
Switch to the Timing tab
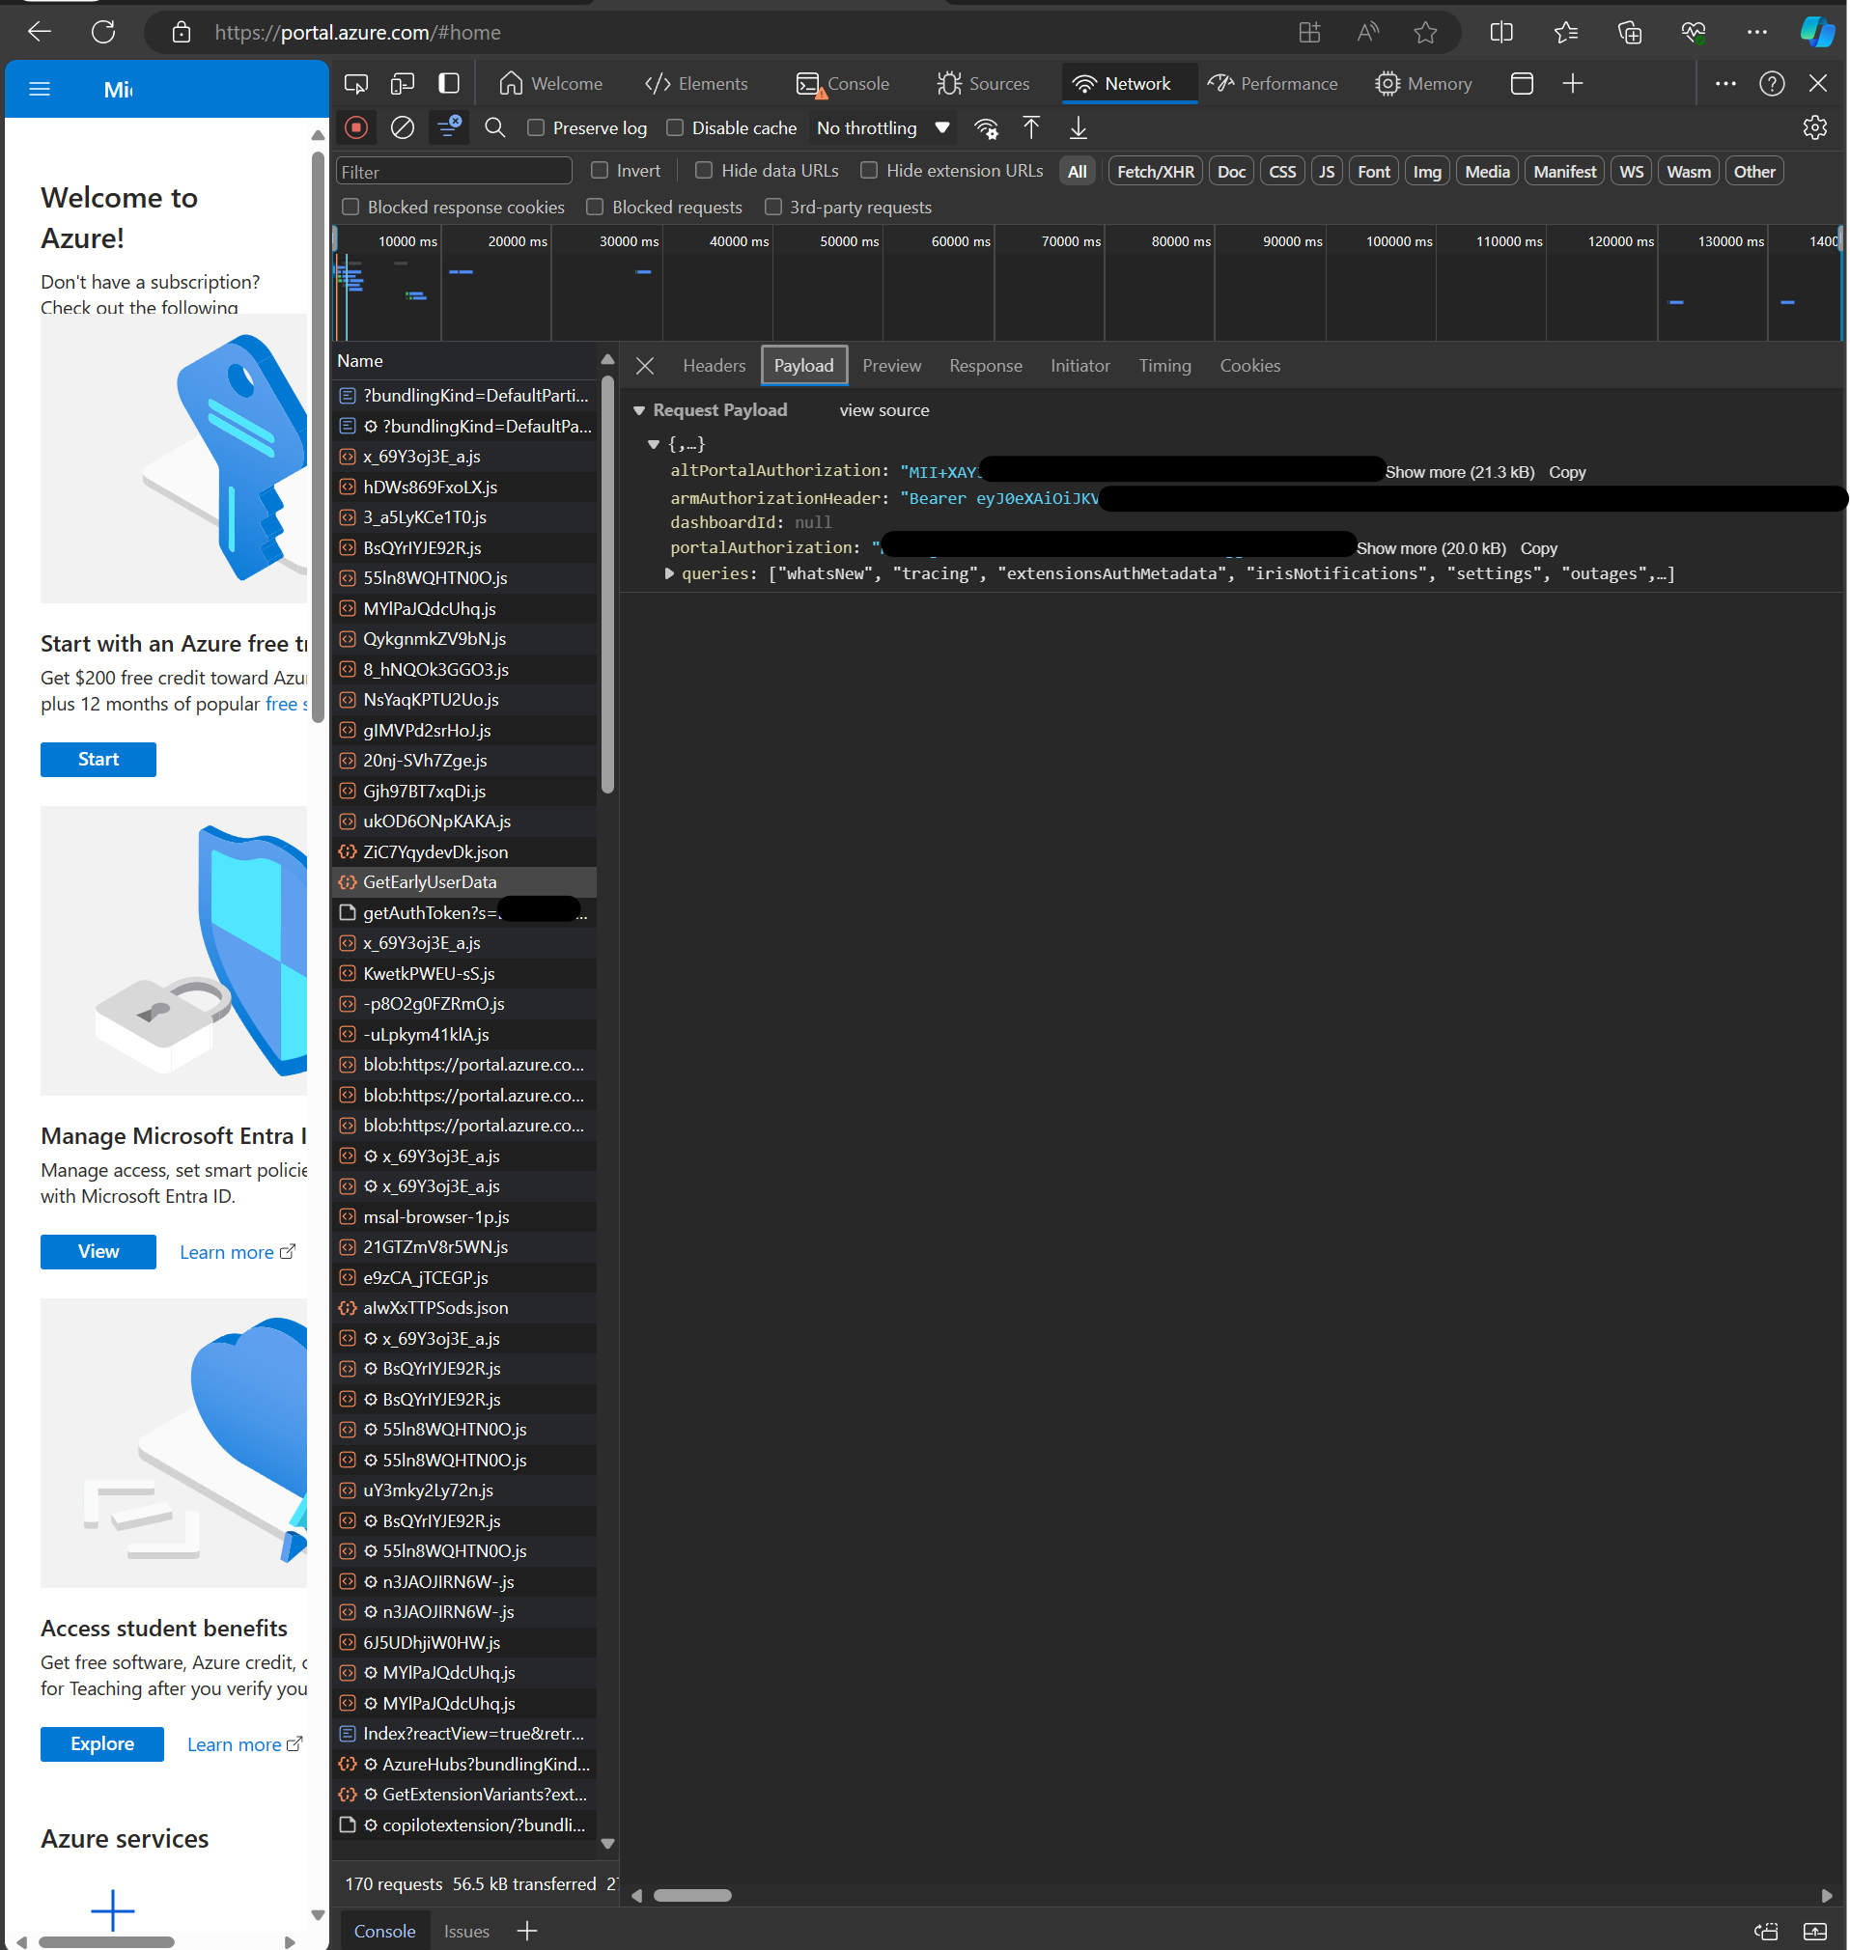1164,366
